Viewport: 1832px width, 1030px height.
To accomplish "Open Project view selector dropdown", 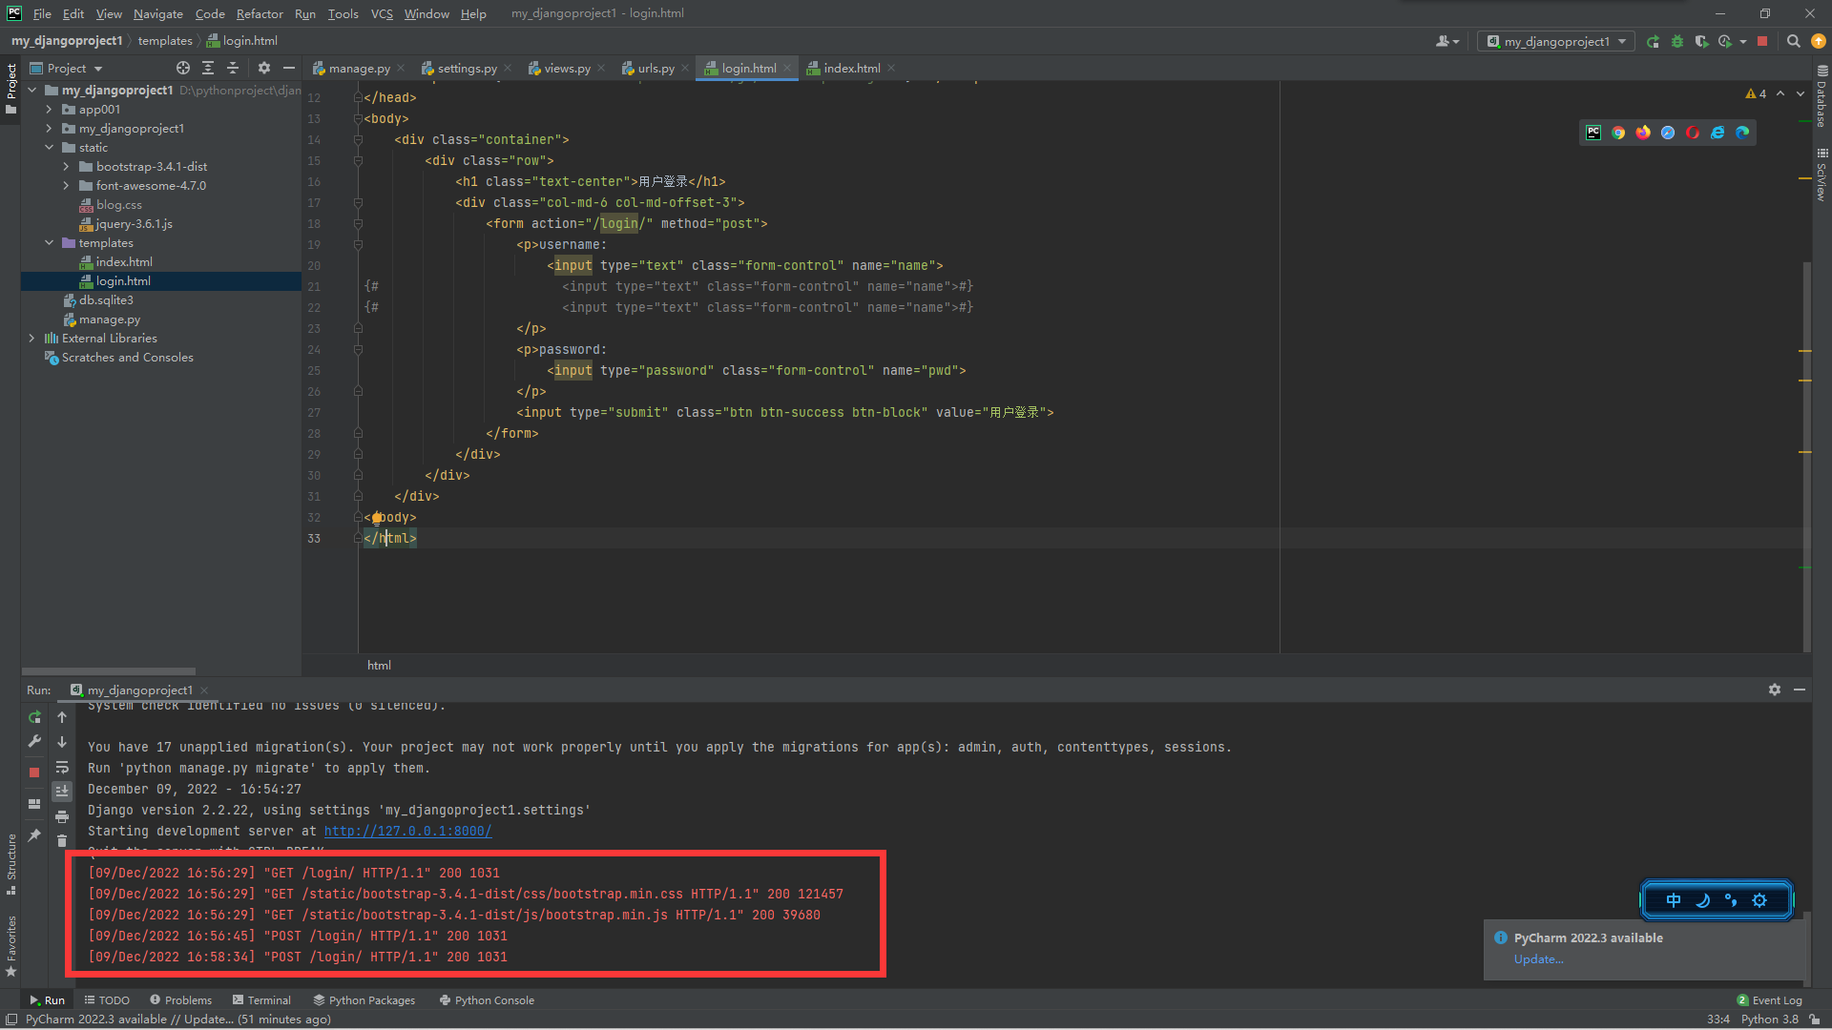I will (x=67, y=68).
